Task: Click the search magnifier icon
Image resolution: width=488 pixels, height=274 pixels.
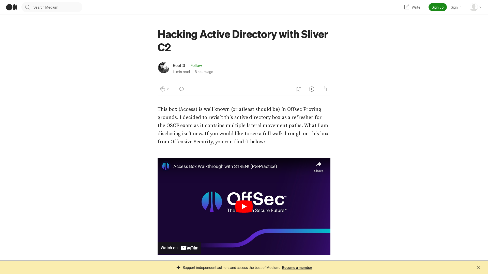Action: pos(27,7)
